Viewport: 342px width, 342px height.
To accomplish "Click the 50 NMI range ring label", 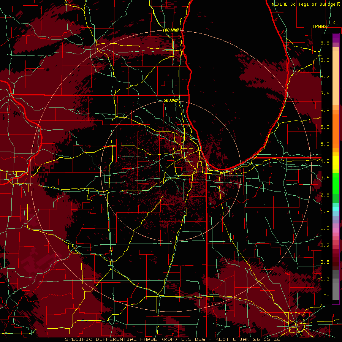I will (171, 100).
